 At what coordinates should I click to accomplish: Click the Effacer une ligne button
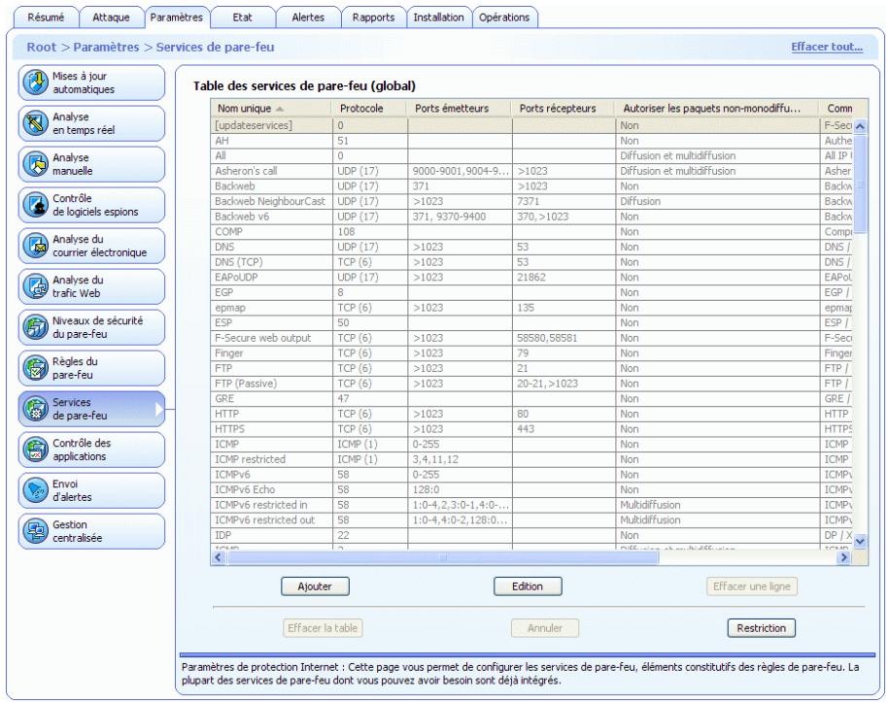point(752,586)
